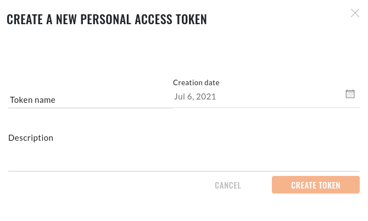This screenshot has height=221, width=368.
Task: Focus the Description text field
Action: point(183,161)
